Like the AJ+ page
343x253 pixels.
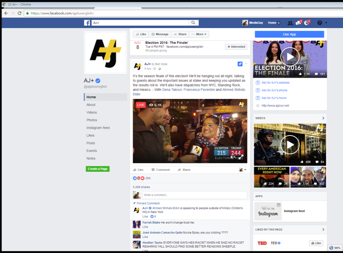click(141, 34)
